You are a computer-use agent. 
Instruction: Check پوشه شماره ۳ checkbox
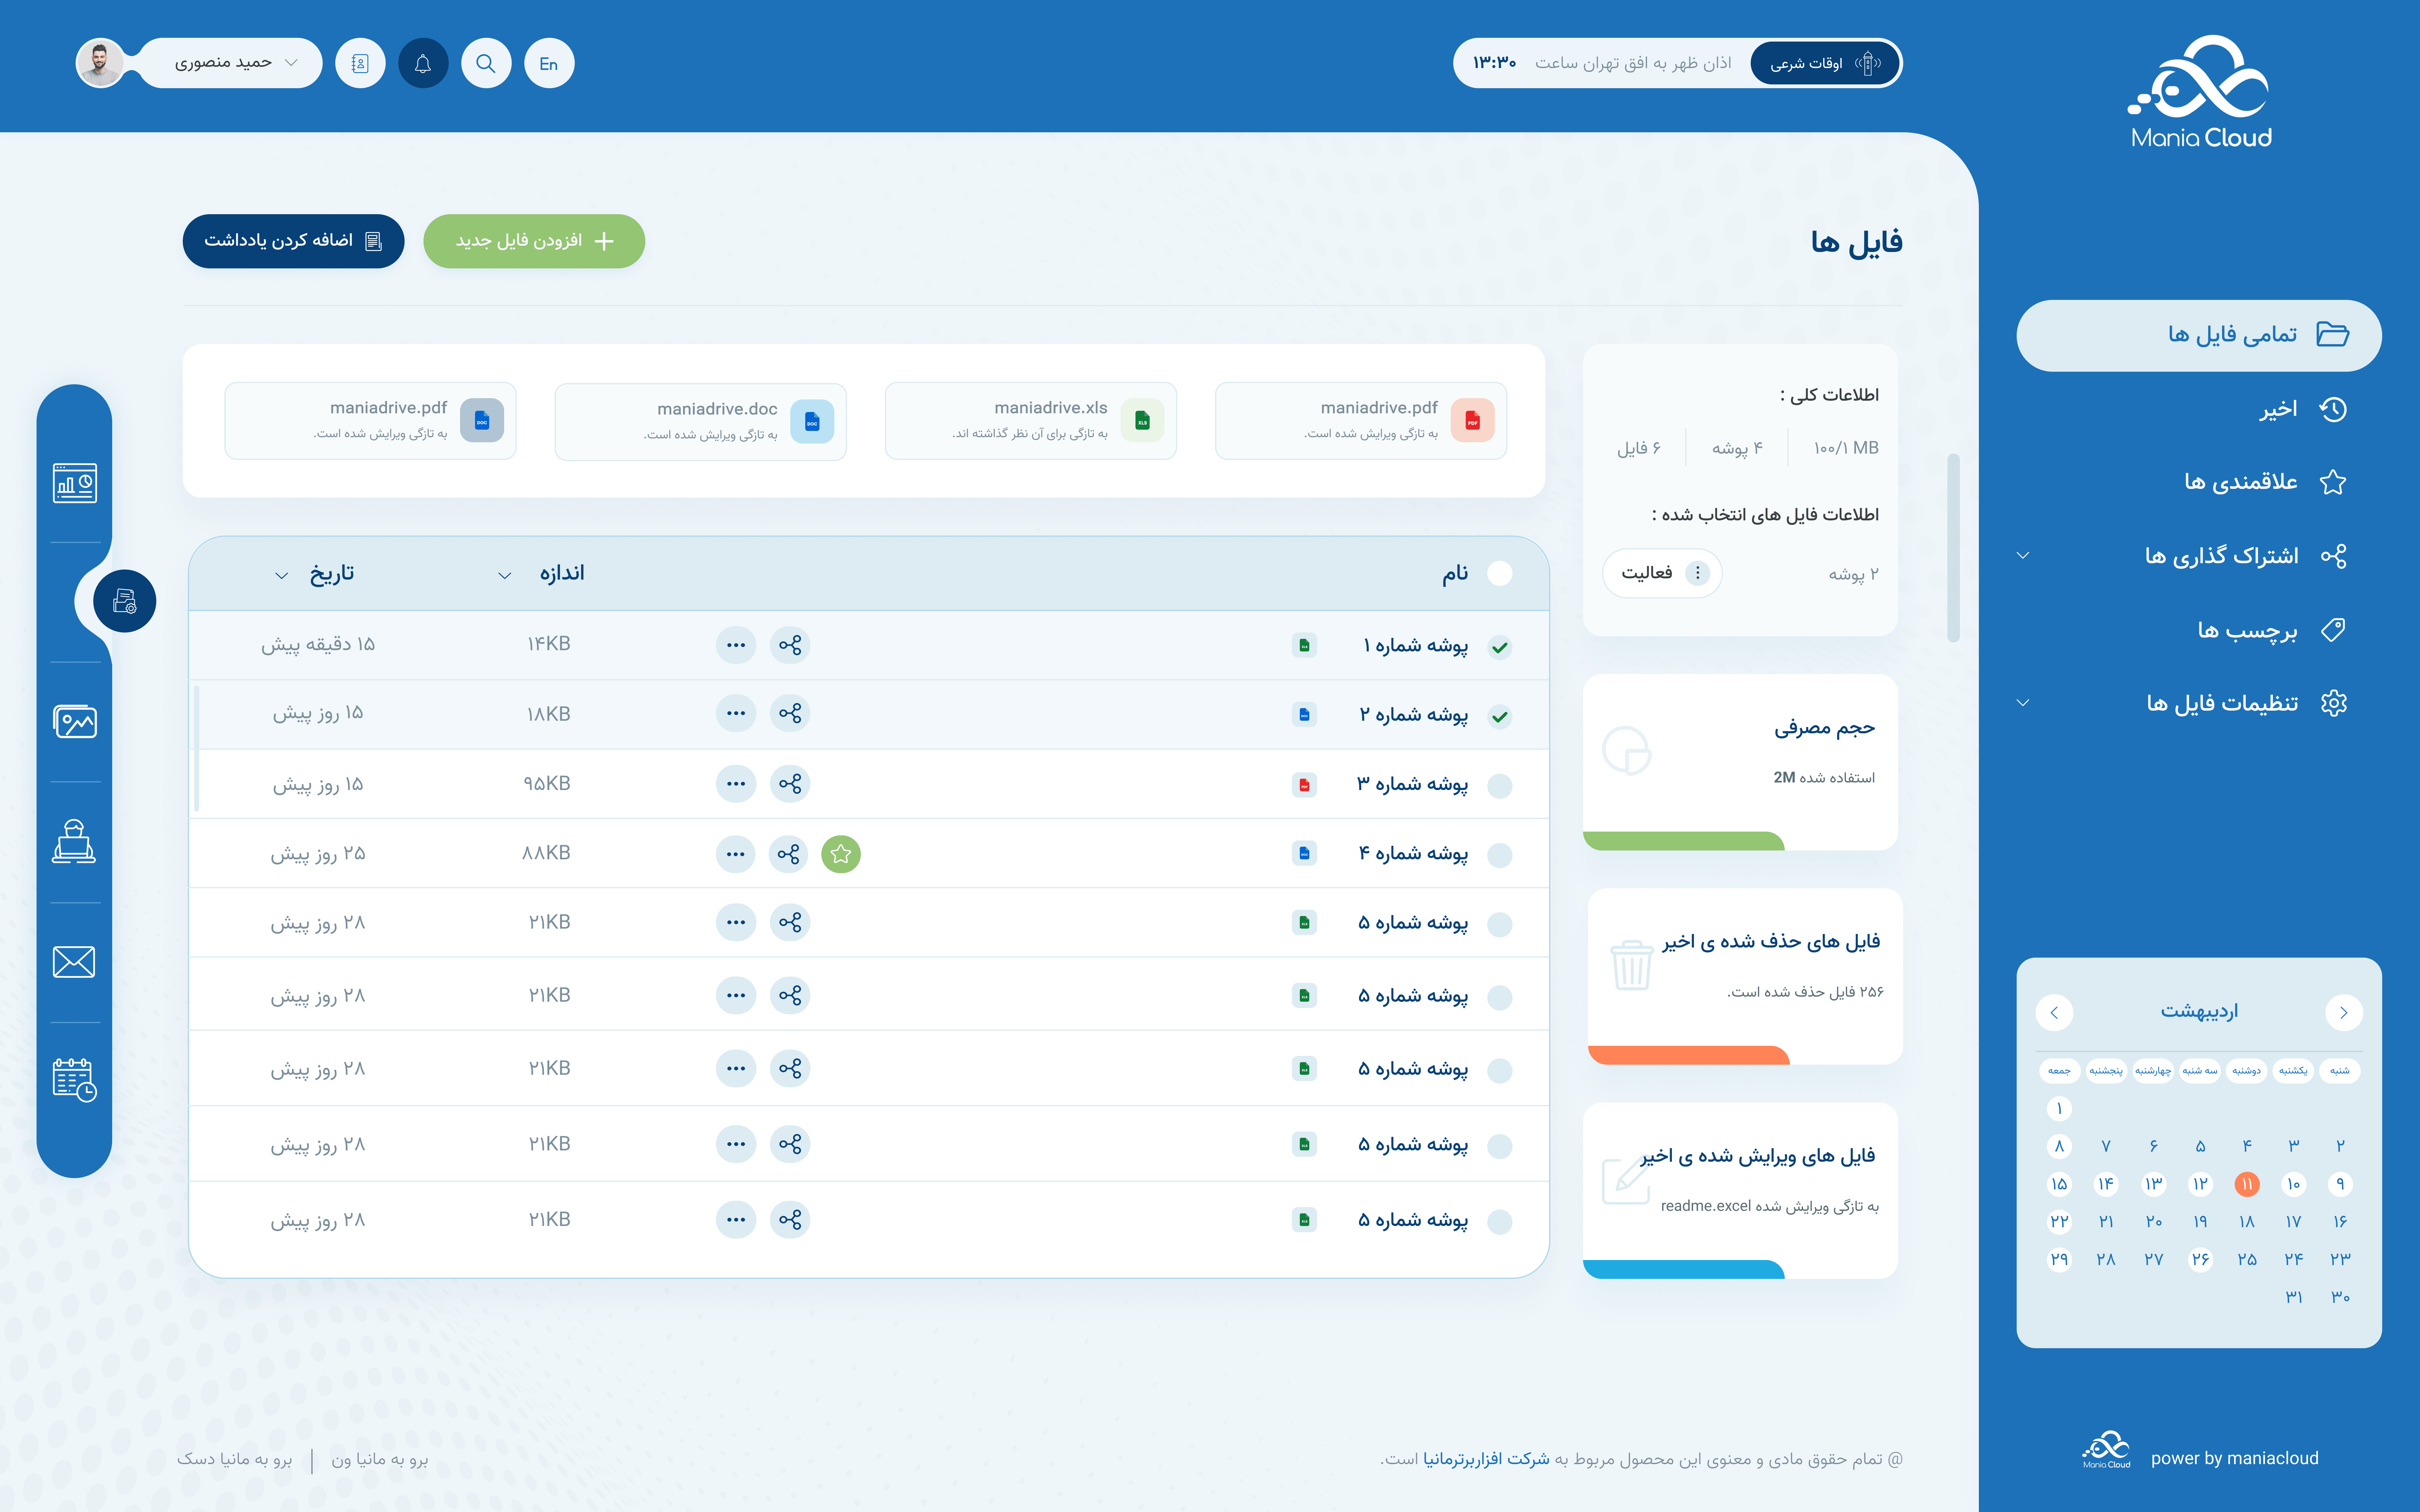point(1500,786)
